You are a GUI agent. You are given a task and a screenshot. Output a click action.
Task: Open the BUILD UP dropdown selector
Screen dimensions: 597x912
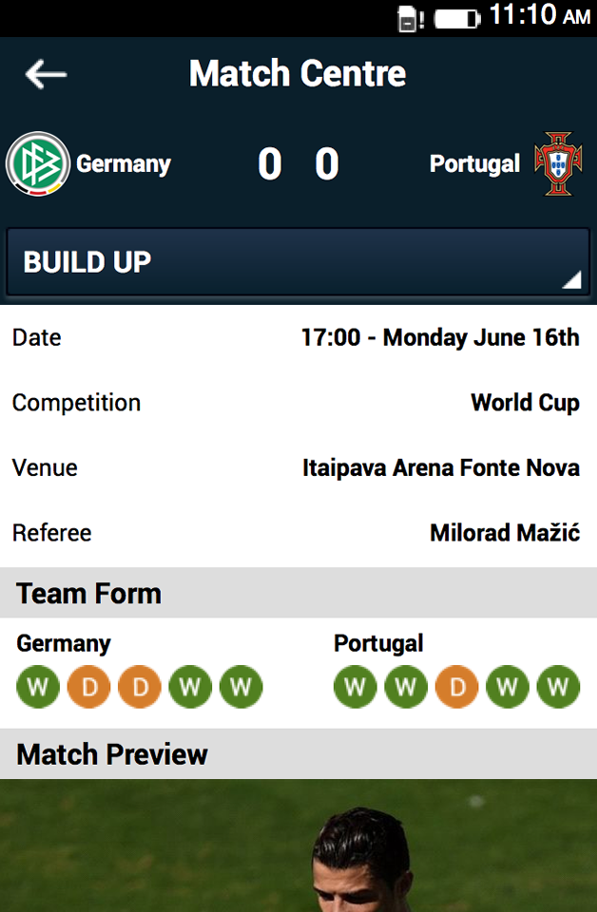[x=298, y=262]
